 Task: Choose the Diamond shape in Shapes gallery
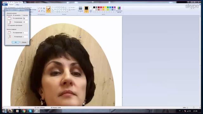click(x=55, y=9)
